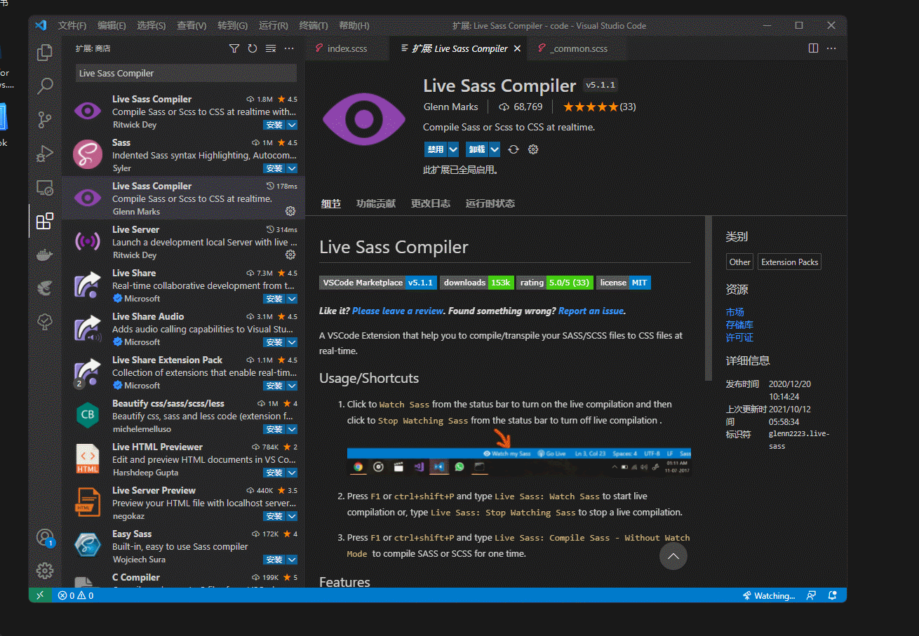Open the Report an issue link
Image resolution: width=919 pixels, height=636 pixels.
pos(591,311)
